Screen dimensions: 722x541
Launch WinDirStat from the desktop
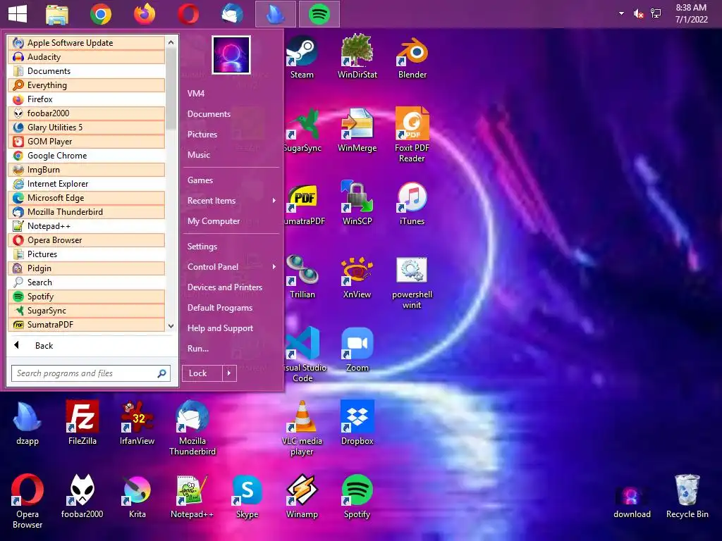point(357,56)
